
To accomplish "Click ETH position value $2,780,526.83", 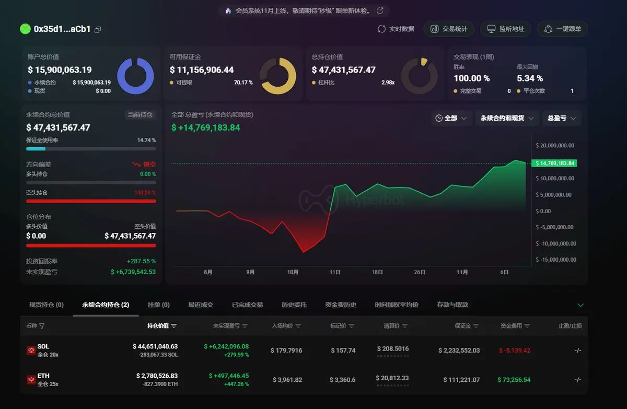I will click(x=157, y=376).
